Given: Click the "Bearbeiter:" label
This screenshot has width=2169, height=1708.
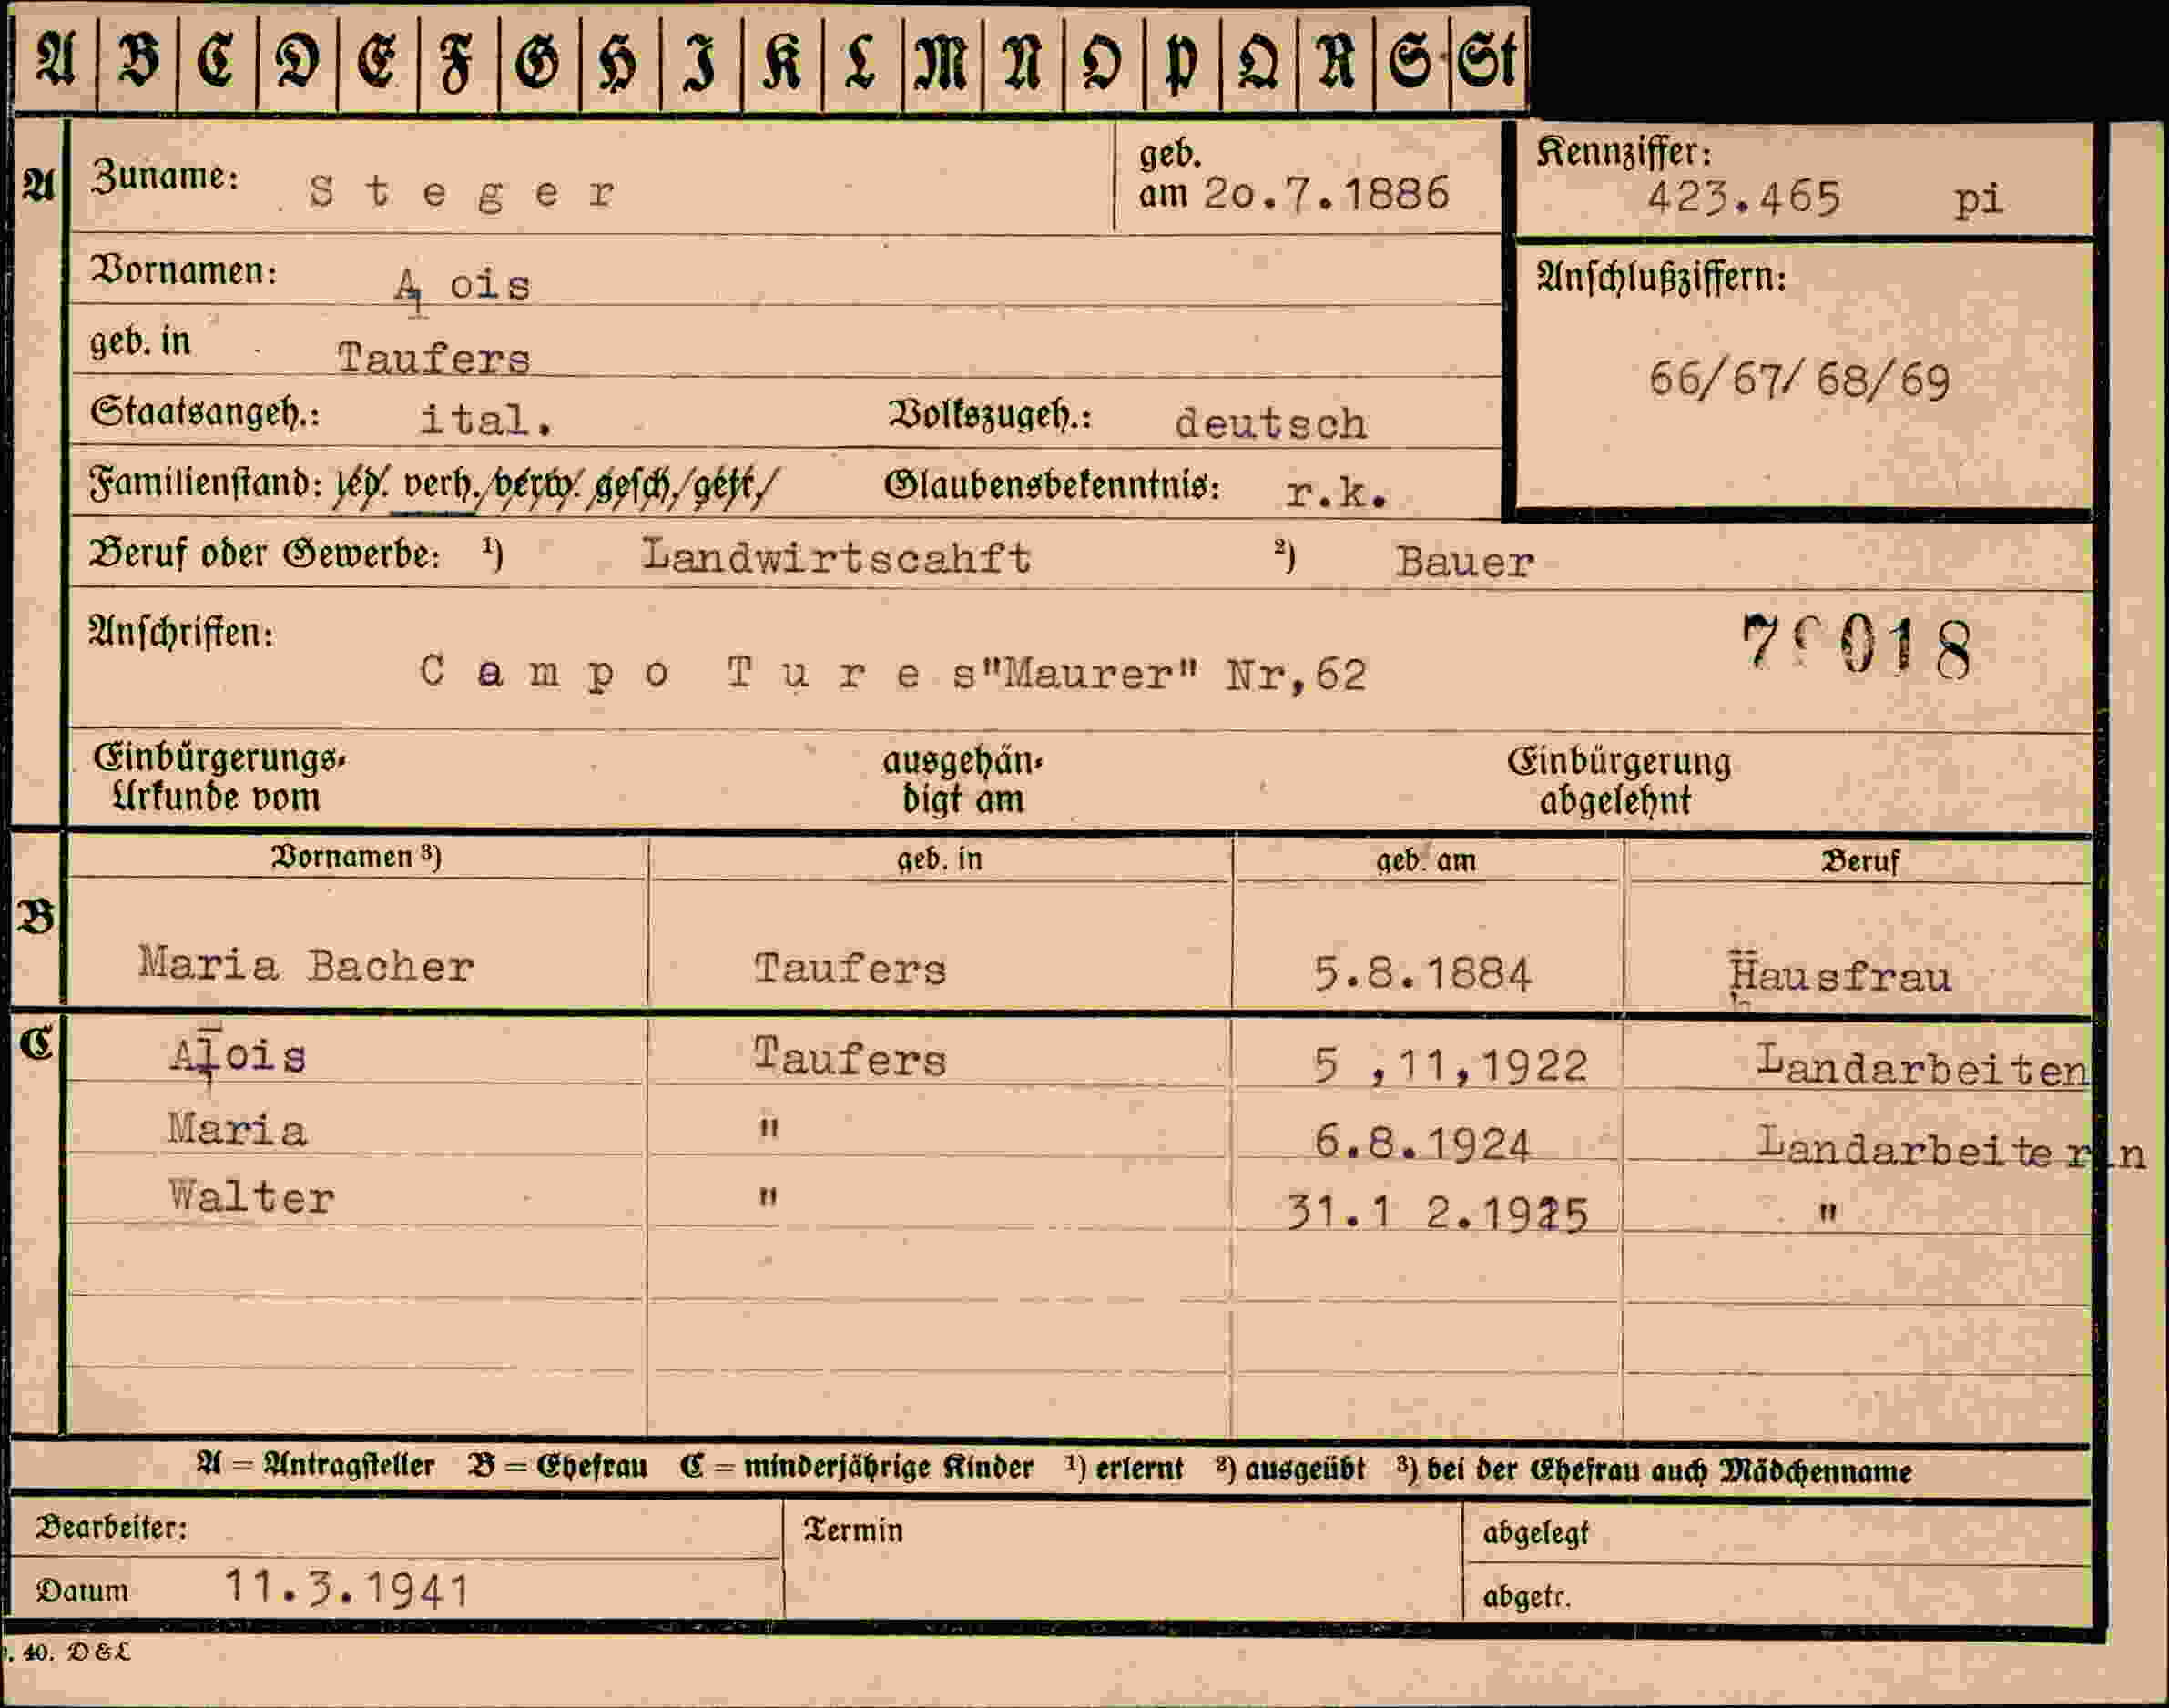Looking at the screenshot, I should (111, 1528).
